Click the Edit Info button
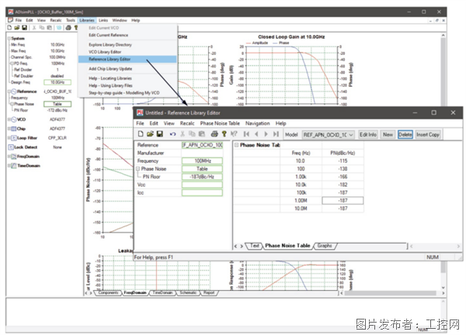 368,135
